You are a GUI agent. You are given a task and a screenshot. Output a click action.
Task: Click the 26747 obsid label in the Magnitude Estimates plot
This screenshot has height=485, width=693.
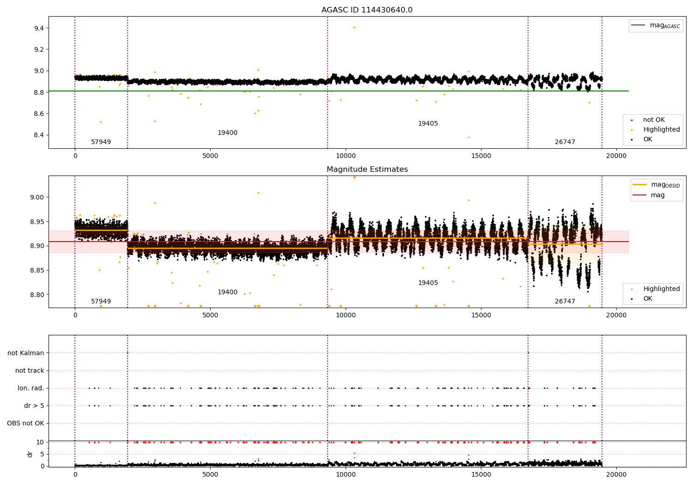565,302
